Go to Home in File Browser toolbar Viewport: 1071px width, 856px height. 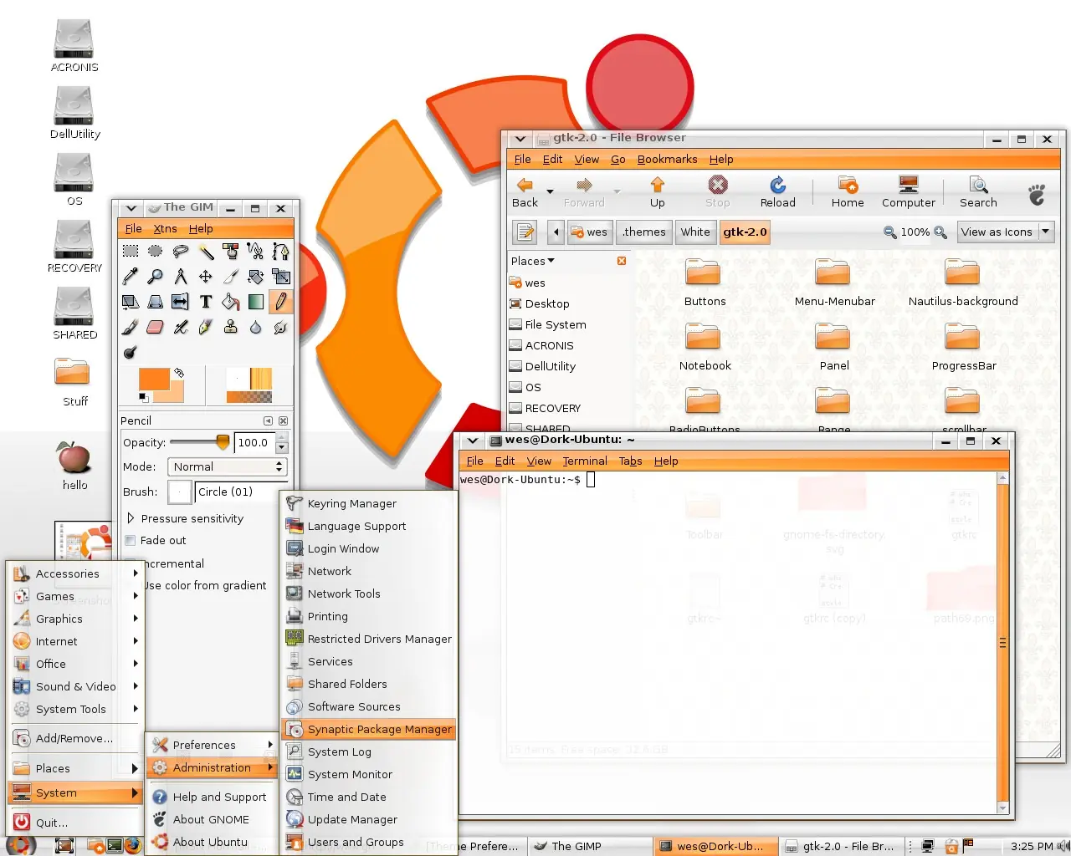click(848, 192)
